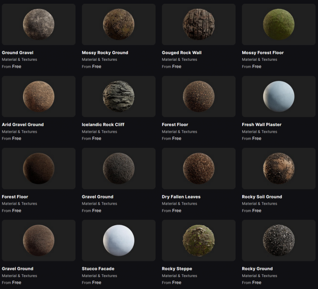Follow the "Fresh Wall Plaster" title link
This screenshot has height=289, width=318.
(261, 124)
